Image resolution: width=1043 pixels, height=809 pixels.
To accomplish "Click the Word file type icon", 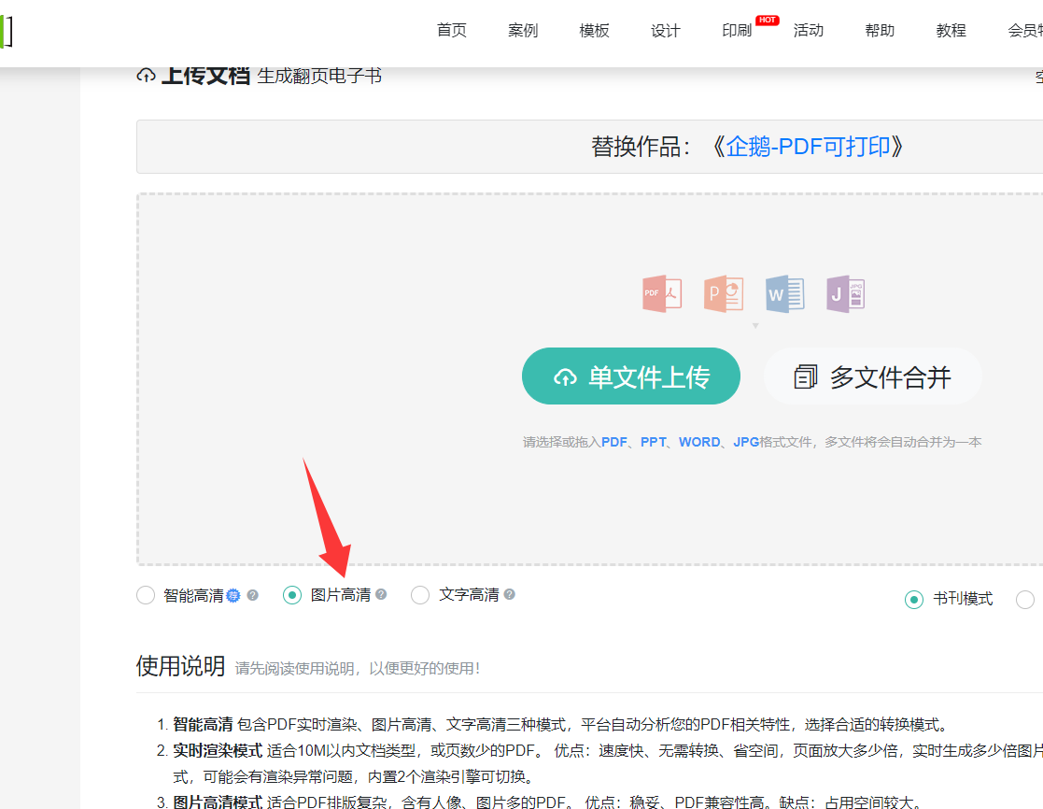I will pos(784,294).
